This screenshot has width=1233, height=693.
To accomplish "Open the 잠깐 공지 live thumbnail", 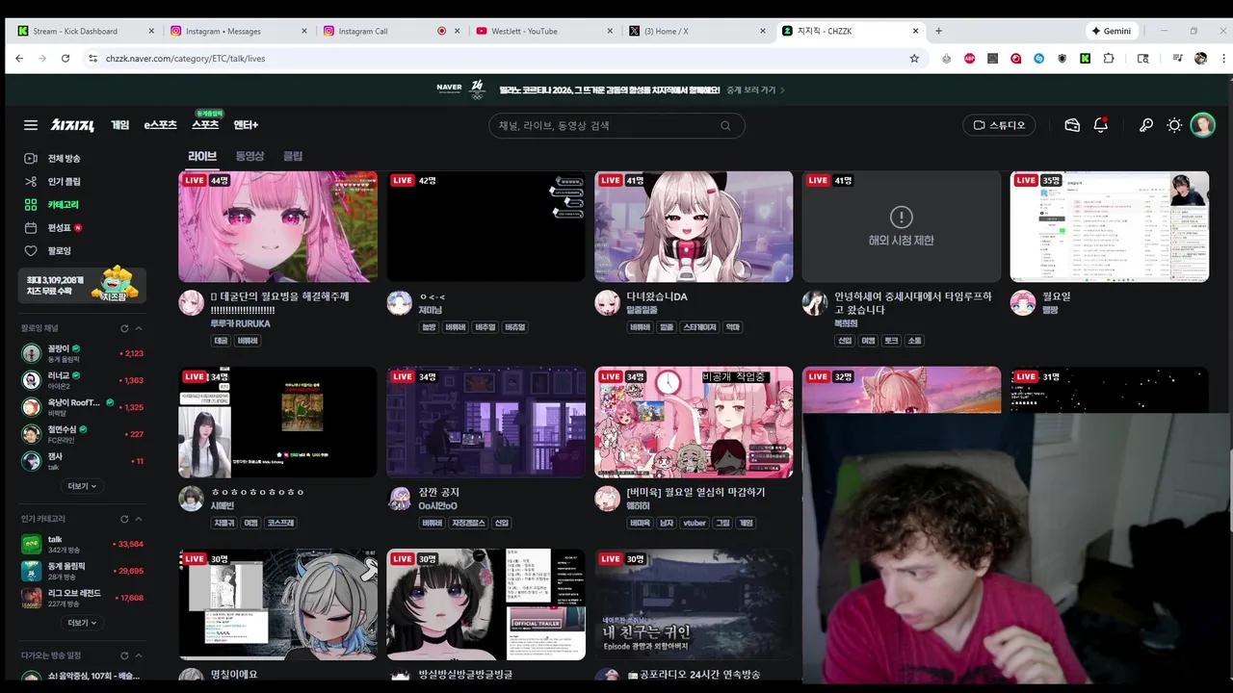I will pyautogui.click(x=485, y=422).
